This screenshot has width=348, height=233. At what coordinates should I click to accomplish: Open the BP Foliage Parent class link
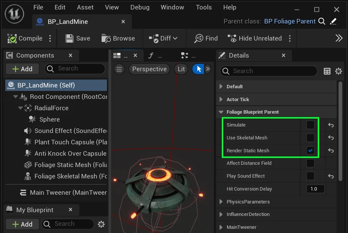(x=290, y=22)
